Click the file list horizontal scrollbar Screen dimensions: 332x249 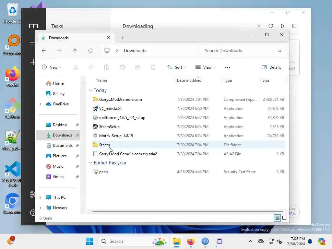pos(188,211)
